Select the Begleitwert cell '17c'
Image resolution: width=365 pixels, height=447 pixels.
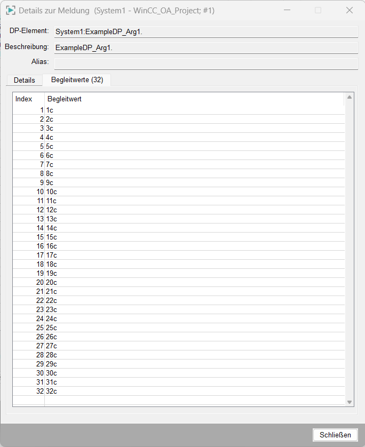194,255
